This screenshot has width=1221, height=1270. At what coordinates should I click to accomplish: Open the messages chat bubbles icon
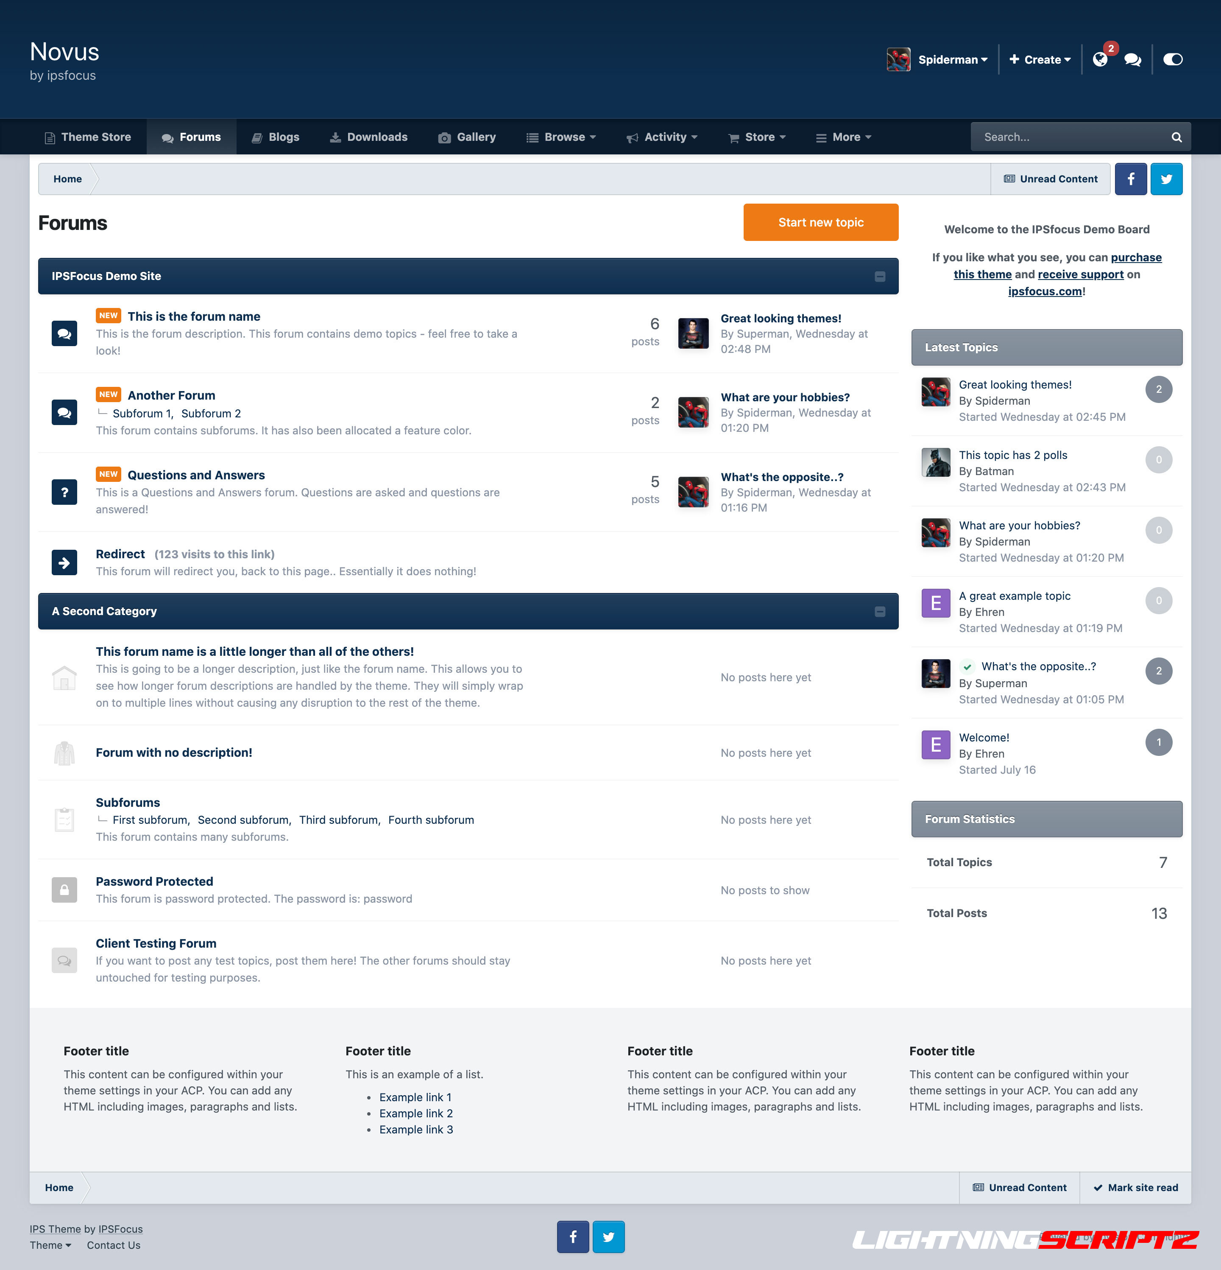pyautogui.click(x=1132, y=60)
